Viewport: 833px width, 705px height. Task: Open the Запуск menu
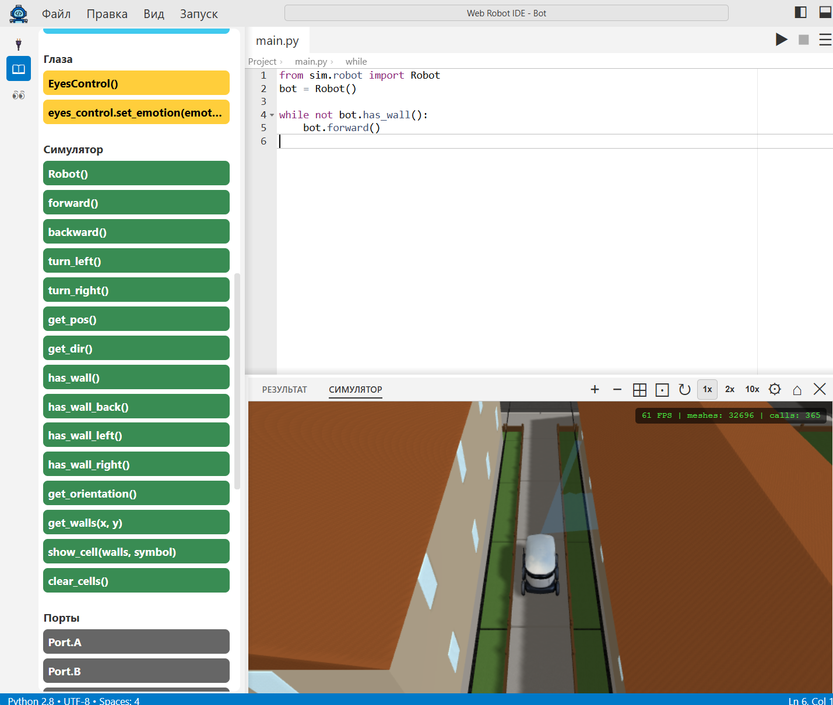pyautogui.click(x=199, y=13)
